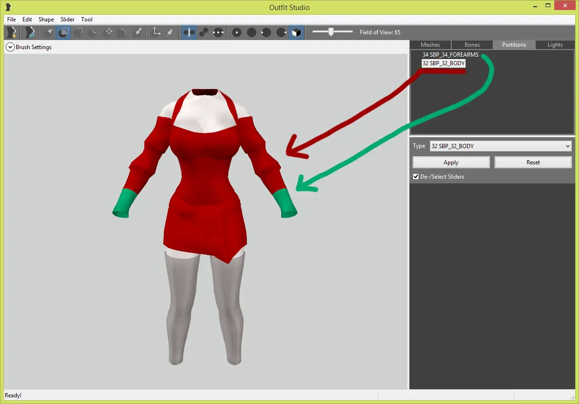Expand the Brush Settings panel
This screenshot has width=579, height=404.
(10, 47)
